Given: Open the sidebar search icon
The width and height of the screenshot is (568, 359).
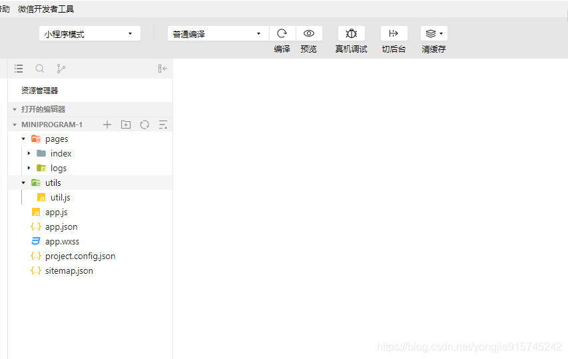Looking at the screenshot, I should (40, 69).
